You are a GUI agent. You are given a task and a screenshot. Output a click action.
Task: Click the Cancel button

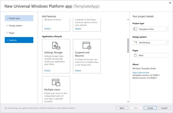click(164, 108)
